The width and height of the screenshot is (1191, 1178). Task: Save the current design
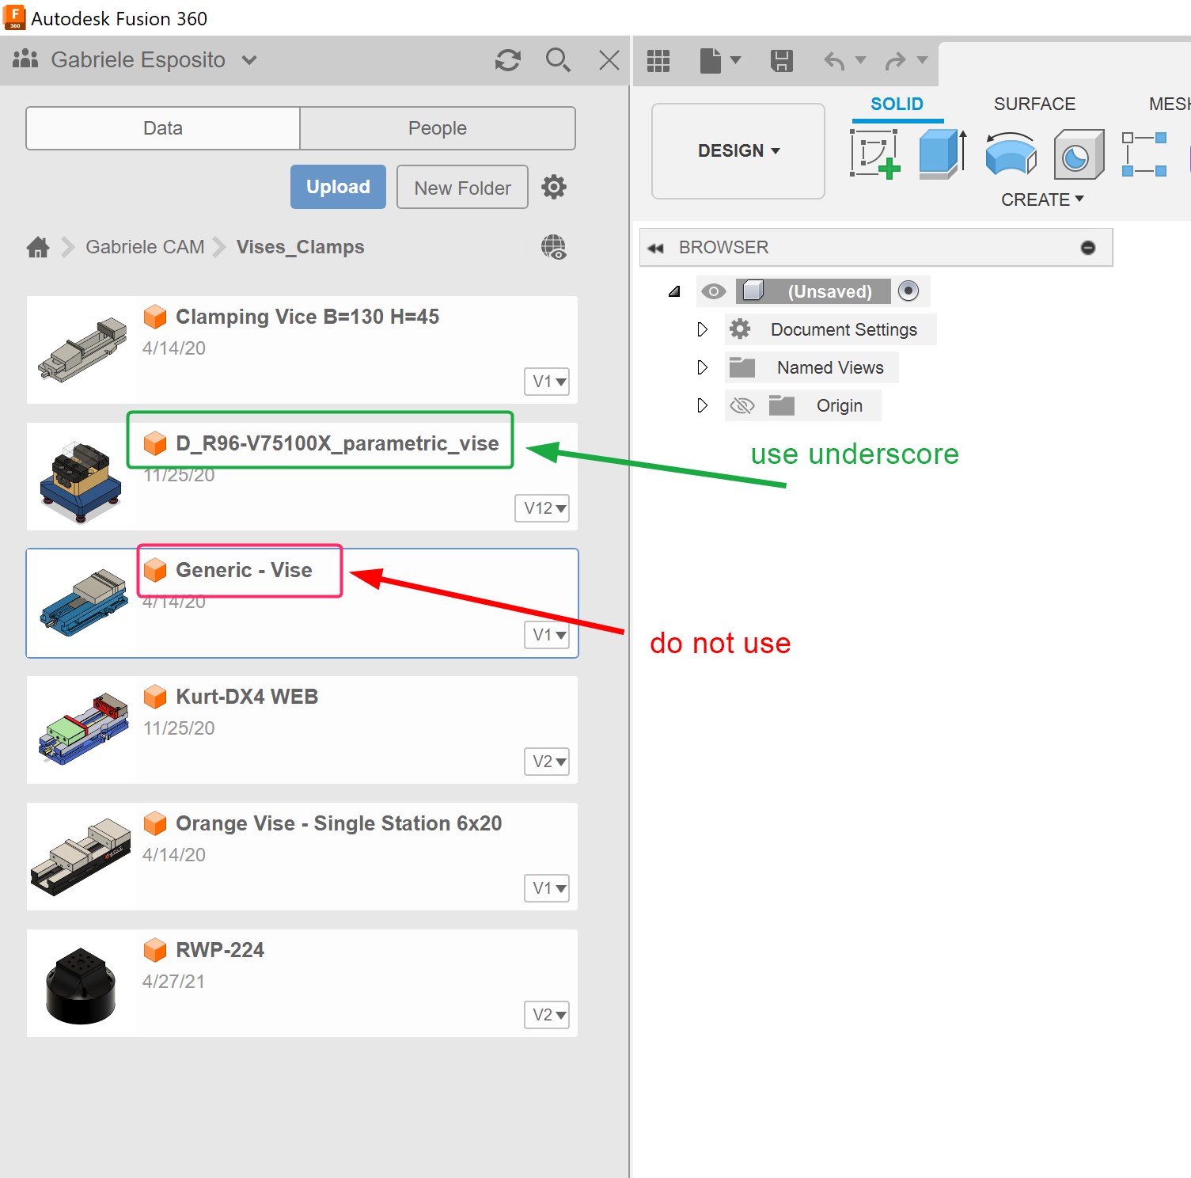(x=782, y=60)
